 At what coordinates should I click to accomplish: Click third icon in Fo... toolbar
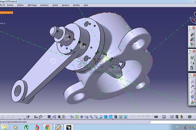(x=192, y=67)
